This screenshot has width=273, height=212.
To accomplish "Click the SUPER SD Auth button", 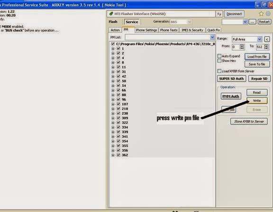I will (231, 79).
